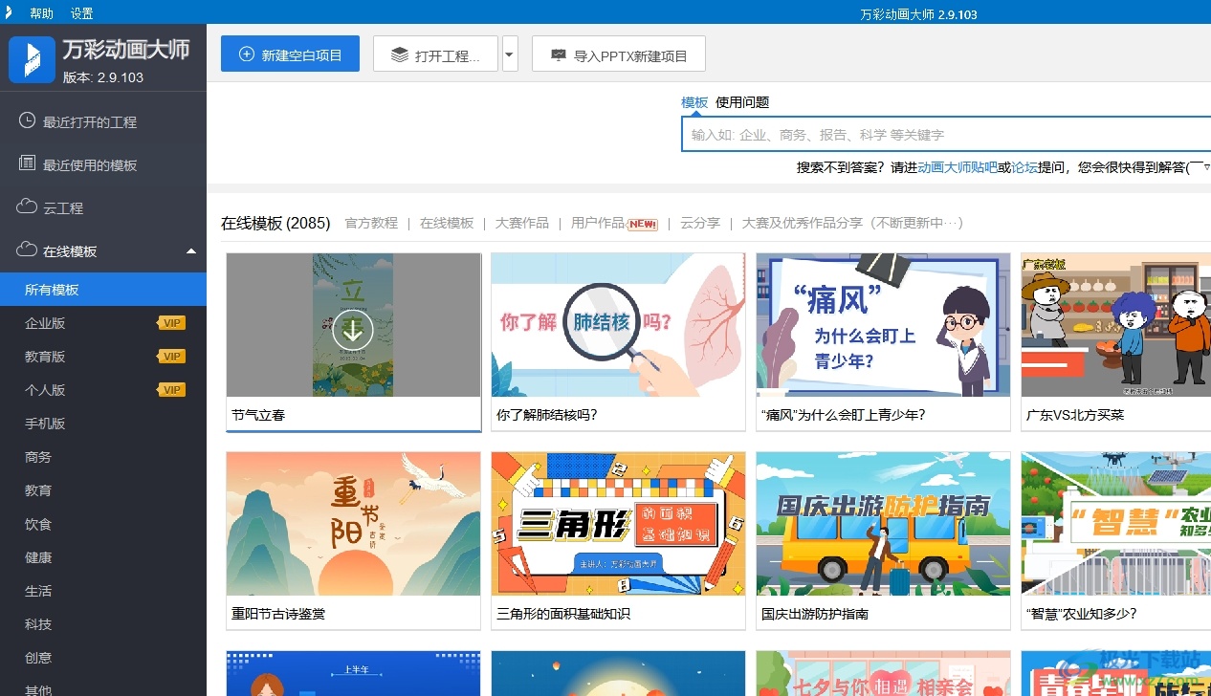The width and height of the screenshot is (1211, 696).
Task: Click the 新建空白项目 button
Action: pos(290,54)
